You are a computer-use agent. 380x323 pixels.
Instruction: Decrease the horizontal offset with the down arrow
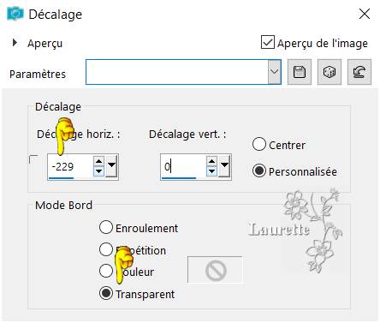click(98, 171)
